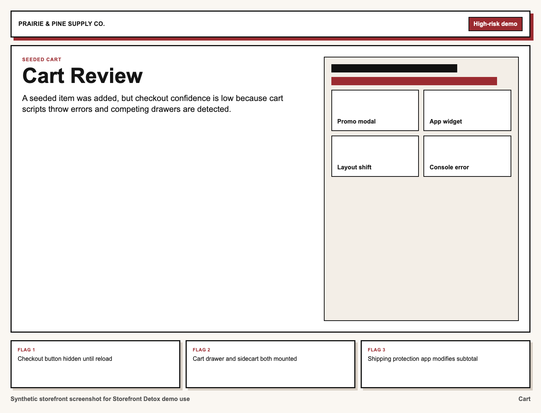Image resolution: width=541 pixels, height=413 pixels.
Task: Select the Console error card
Action: (x=467, y=156)
